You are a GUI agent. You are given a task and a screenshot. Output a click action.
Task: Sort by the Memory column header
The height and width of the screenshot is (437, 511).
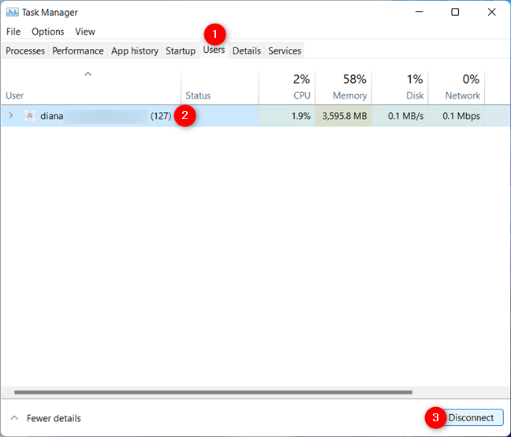pyautogui.click(x=344, y=88)
